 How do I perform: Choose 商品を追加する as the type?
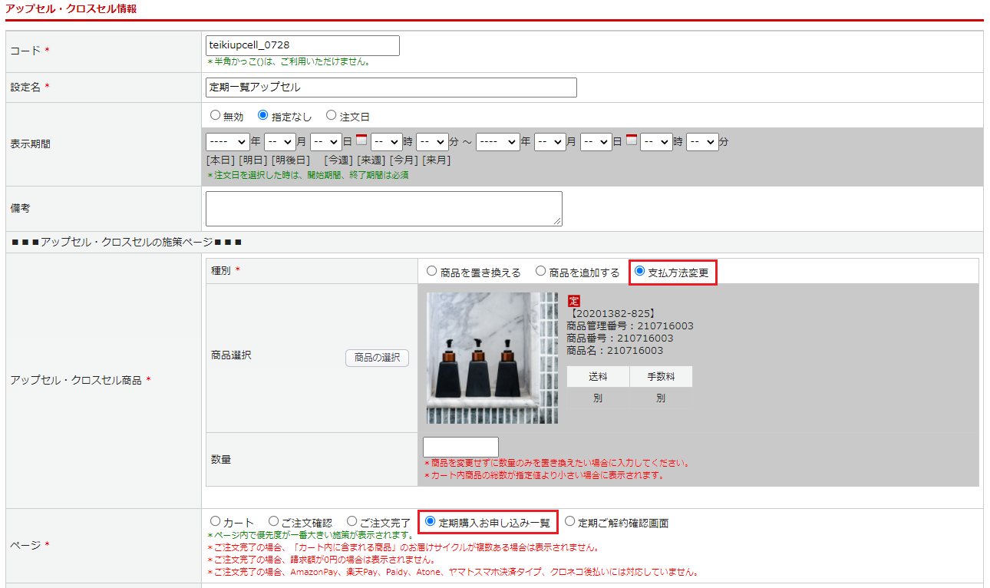pyautogui.click(x=541, y=272)
